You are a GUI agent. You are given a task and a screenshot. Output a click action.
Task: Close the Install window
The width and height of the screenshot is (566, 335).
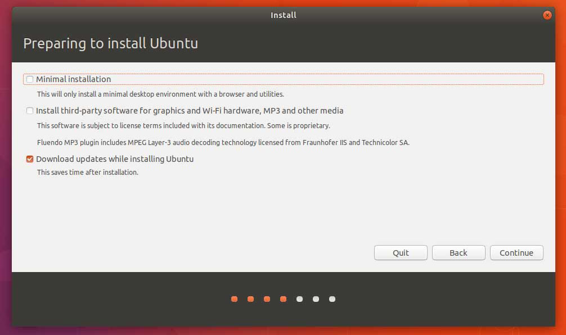coord(547,15)
